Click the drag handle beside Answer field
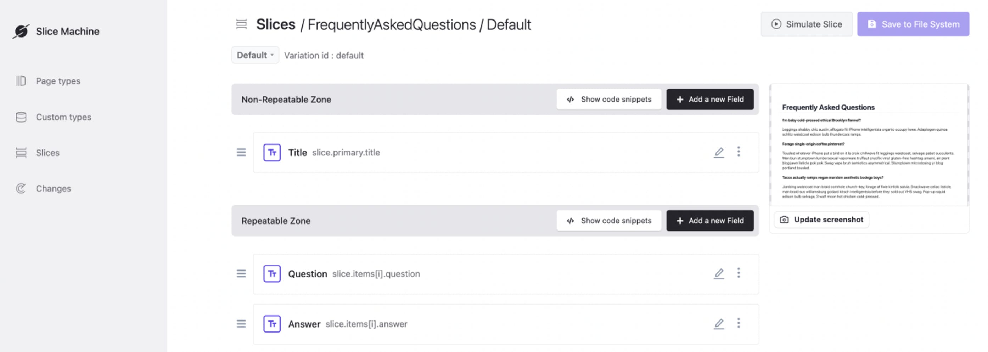Viewport: 988px width, 352px height. coord(241,324)
